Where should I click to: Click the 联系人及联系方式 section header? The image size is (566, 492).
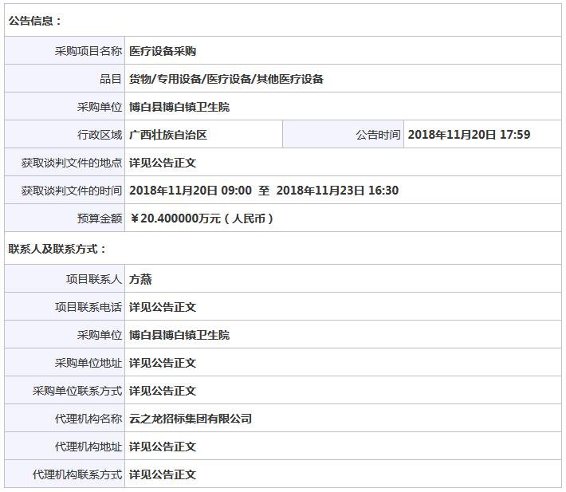point(57,249)
